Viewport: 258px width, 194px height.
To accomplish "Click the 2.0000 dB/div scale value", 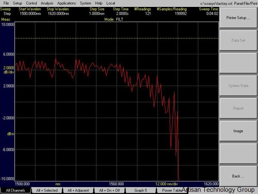I will (x=9, y=68).
